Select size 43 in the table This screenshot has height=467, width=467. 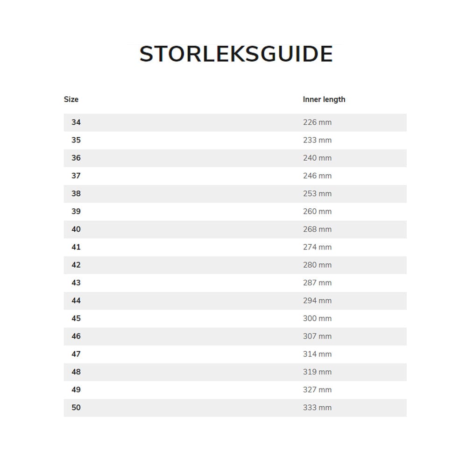coord(76,283)
